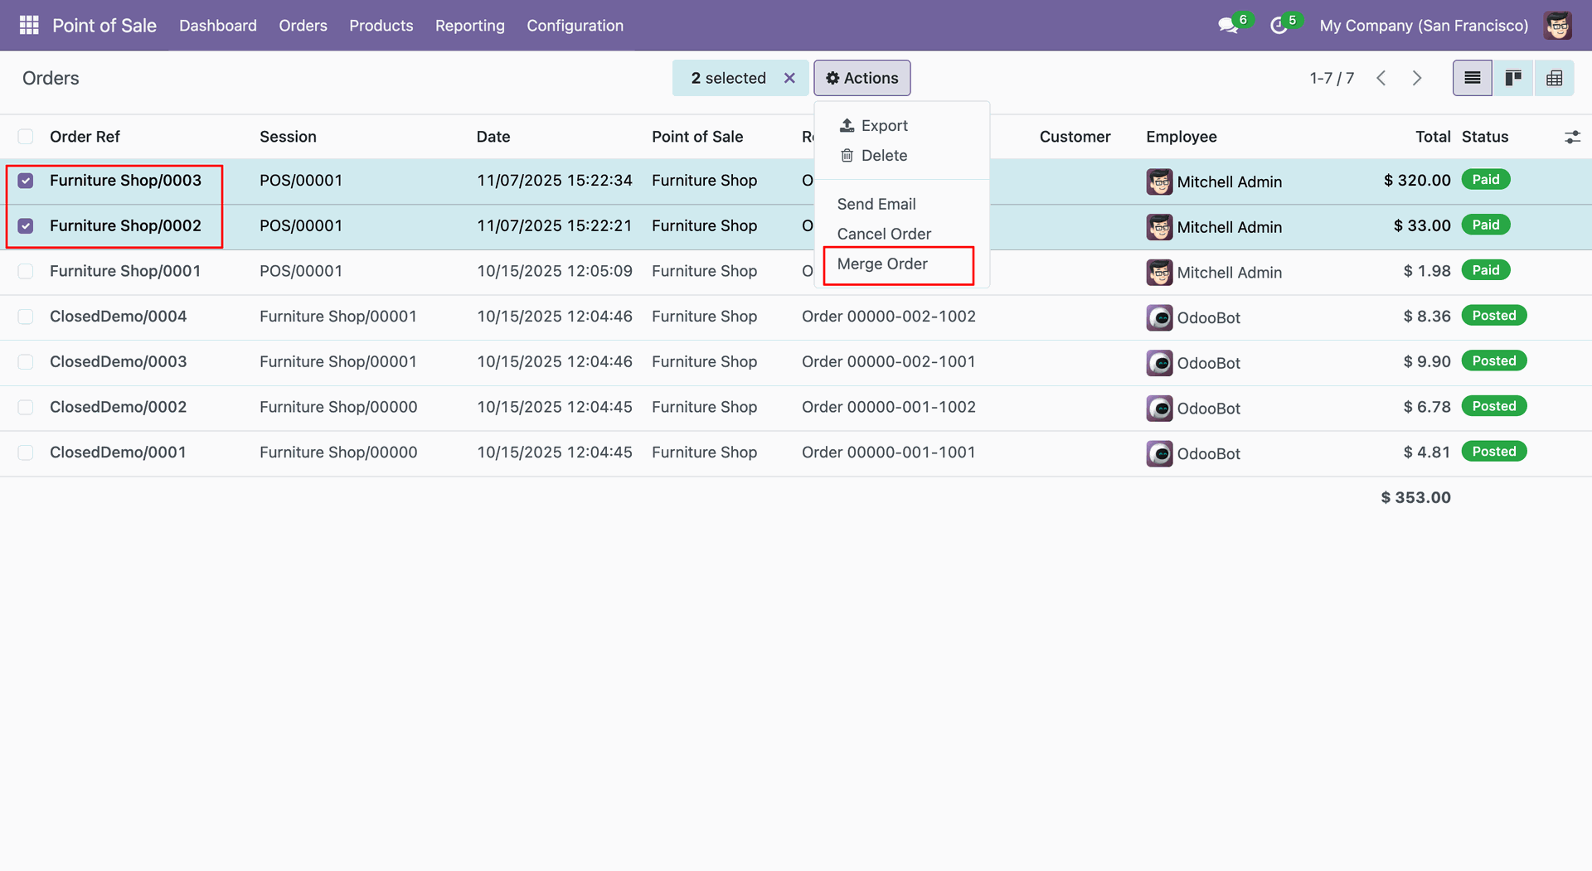Open optional columns adjust icon
This screenshot has height=871, width=1592.
1572,137
